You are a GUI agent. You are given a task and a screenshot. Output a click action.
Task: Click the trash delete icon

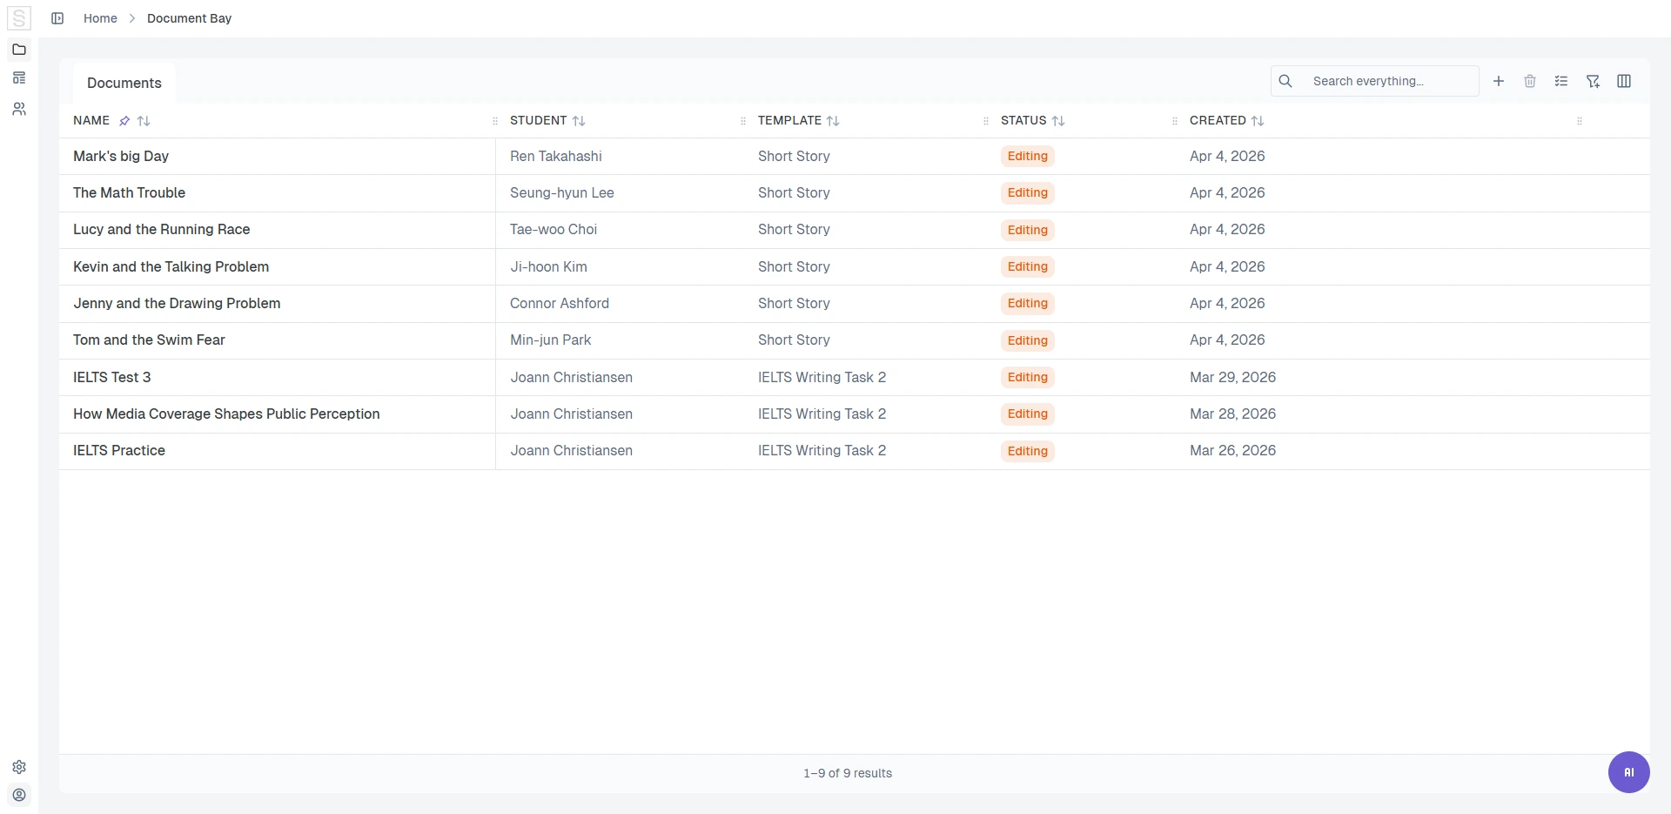(x=1530, y=81)
